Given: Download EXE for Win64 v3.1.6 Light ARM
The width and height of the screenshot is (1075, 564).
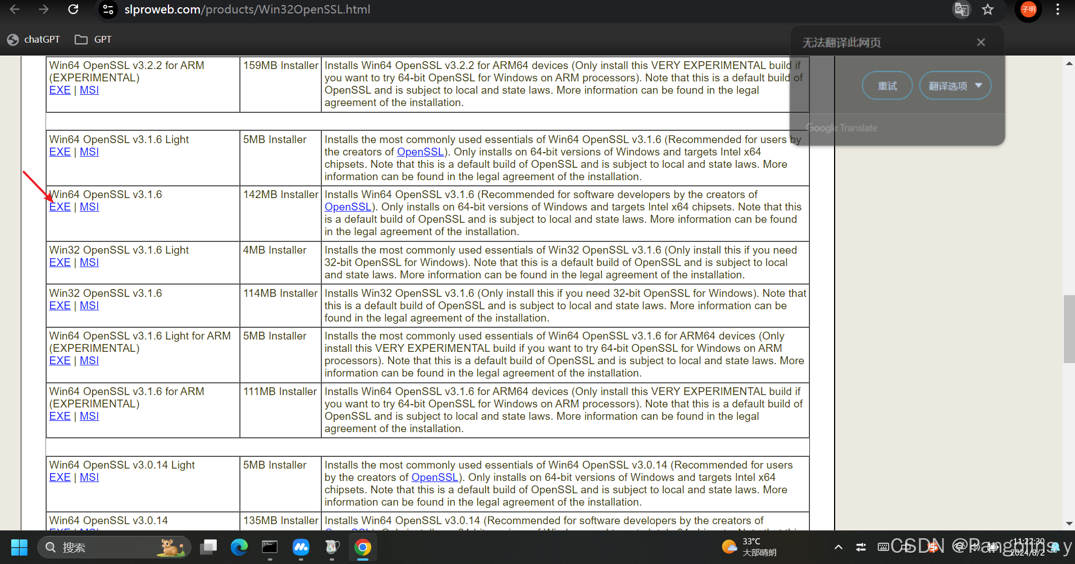Looking at the screenshot, I should point(60,361).
